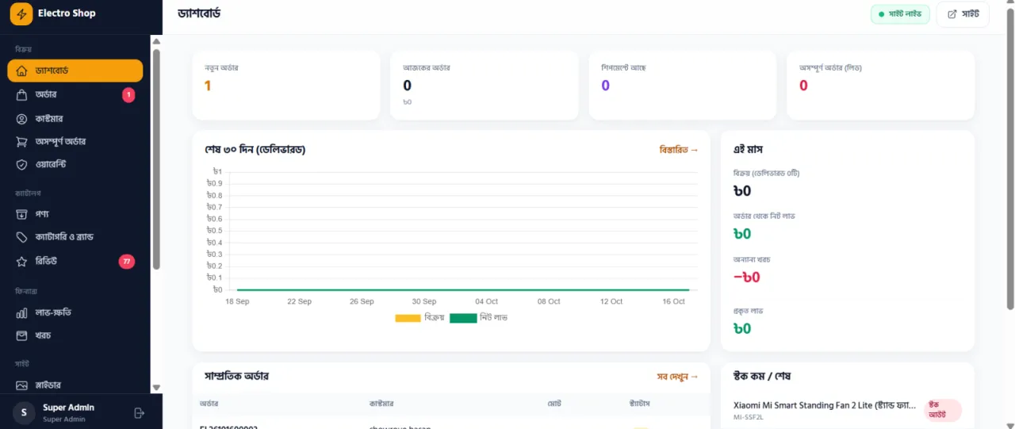Open ওয়ারেন্টি via its shield icon
This screenshot has width=1015, height=429.
click(x=21, y=165)
